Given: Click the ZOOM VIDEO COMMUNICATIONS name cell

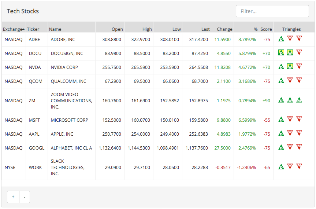Looking at the screenshot, I should tap(71, 101).
